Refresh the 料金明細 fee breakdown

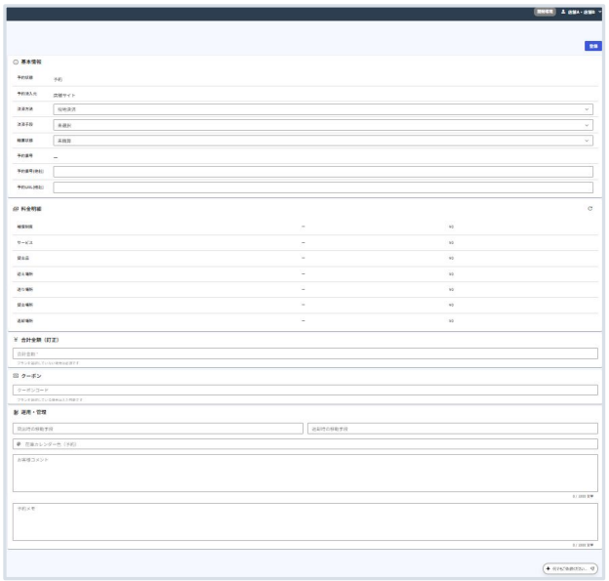coord(589,209)
